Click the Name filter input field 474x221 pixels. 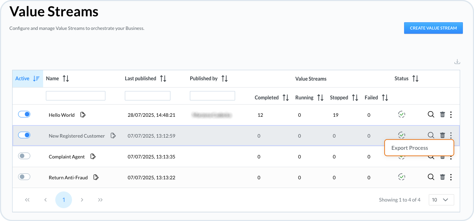tap(75, 96)
